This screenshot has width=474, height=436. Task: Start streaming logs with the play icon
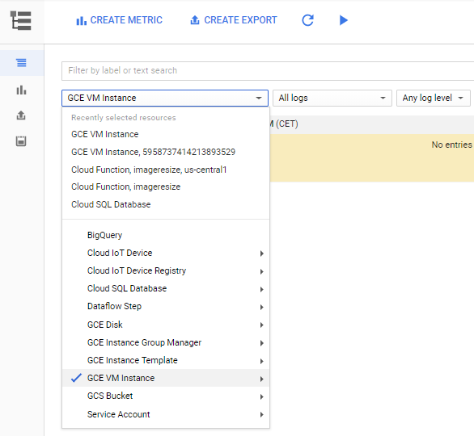(344, 20)
